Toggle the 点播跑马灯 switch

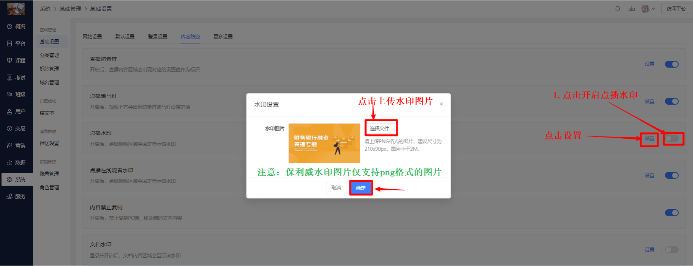(x=672, y=101)
